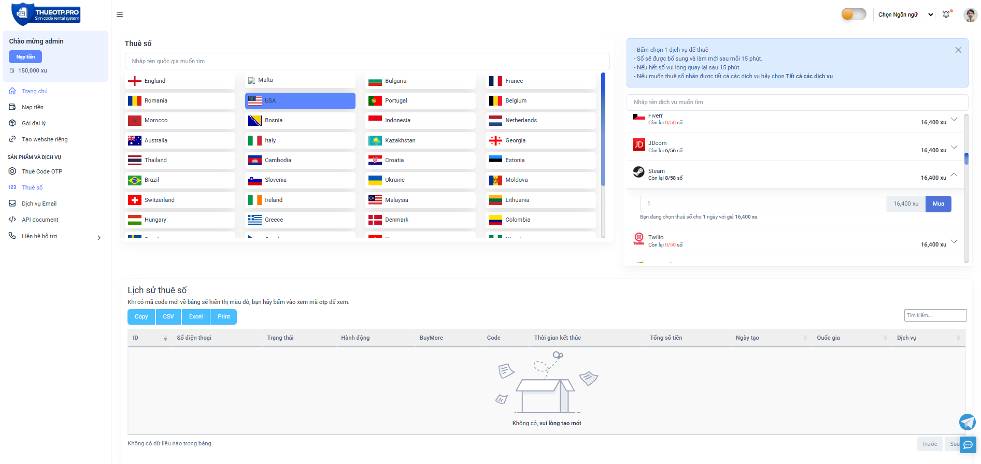
Task: Click the country list scrollbar
Action: pyautogui.click(x=603, y=129)
